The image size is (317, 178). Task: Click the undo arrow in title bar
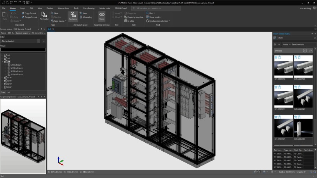[16, 2]
